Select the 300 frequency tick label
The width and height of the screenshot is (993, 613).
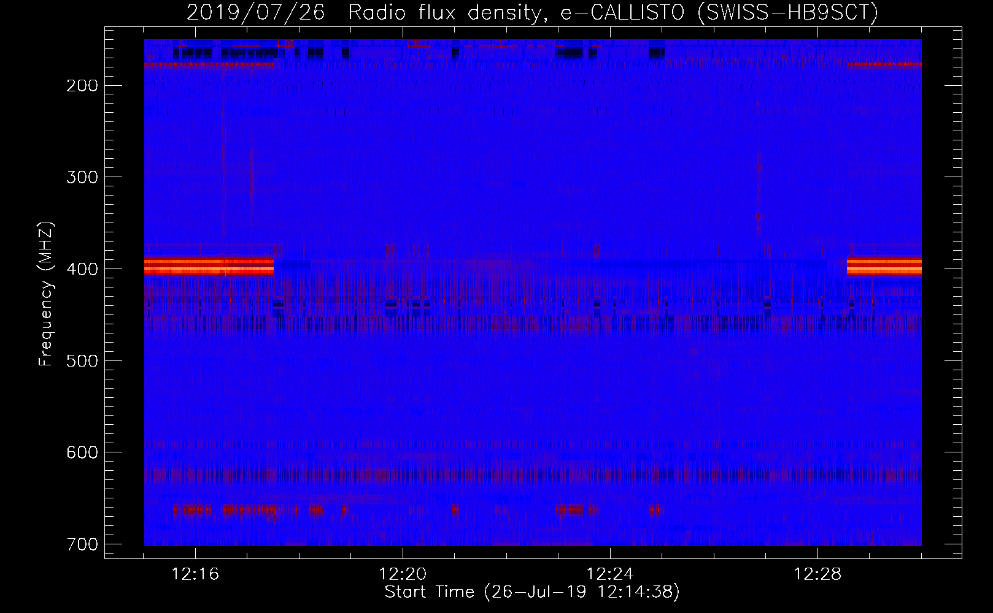point(81,177)
